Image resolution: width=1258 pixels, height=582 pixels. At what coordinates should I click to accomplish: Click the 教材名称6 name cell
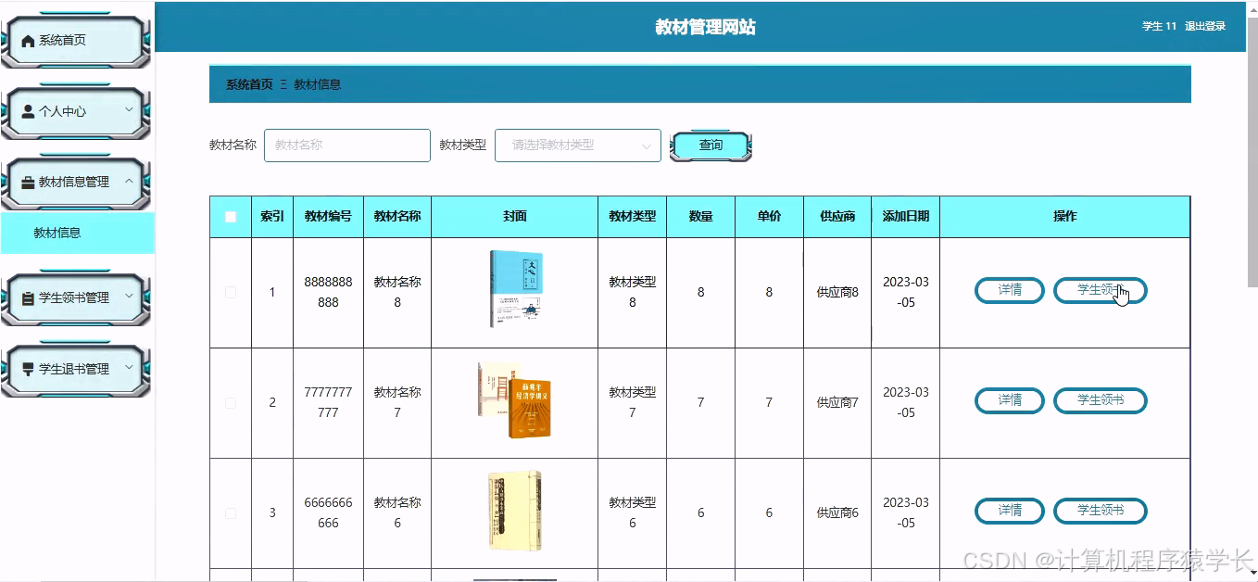click(x=397, y=512)
